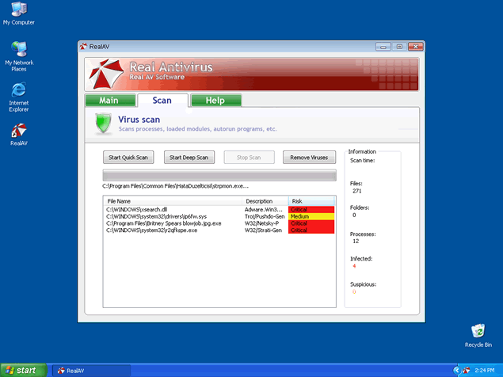This screenshot has width=503, height=377.
Task: Open the RealAV desktop shortcut
Action: (19, 131)
